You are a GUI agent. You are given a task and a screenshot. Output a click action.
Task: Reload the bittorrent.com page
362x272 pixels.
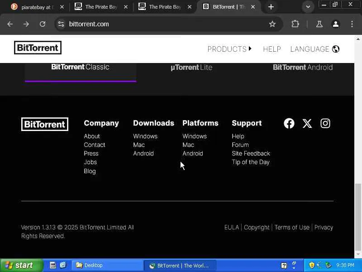[43, 24]
